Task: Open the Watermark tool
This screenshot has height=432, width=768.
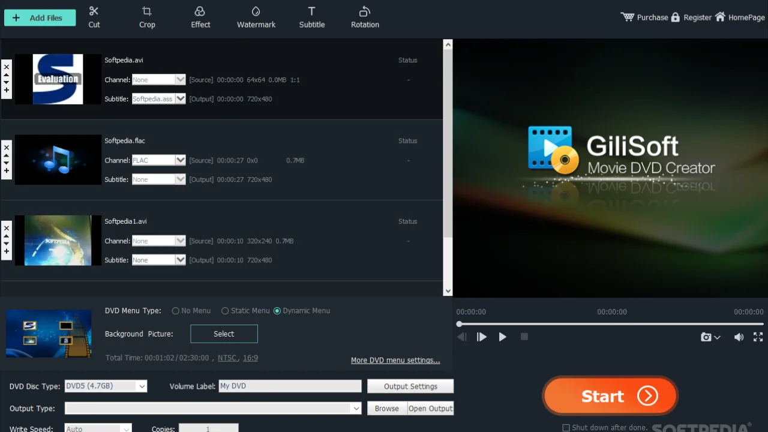Action: [x=256, y=17]
